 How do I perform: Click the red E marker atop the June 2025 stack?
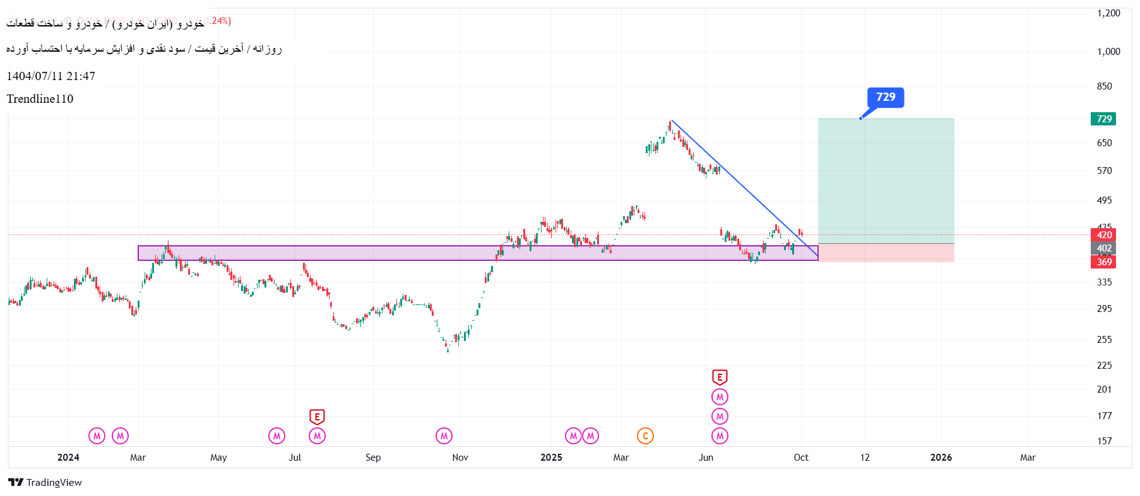[720, 377]
